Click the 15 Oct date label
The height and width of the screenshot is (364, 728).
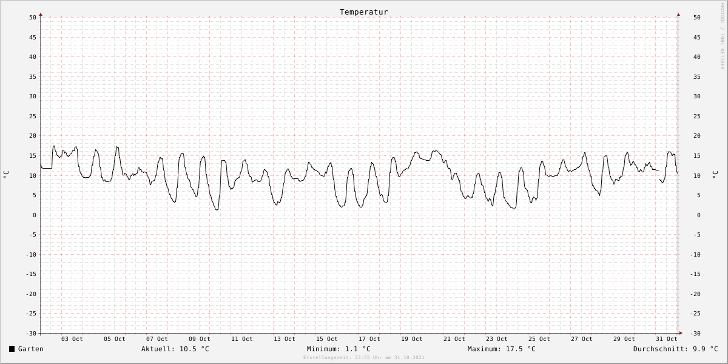327,339
